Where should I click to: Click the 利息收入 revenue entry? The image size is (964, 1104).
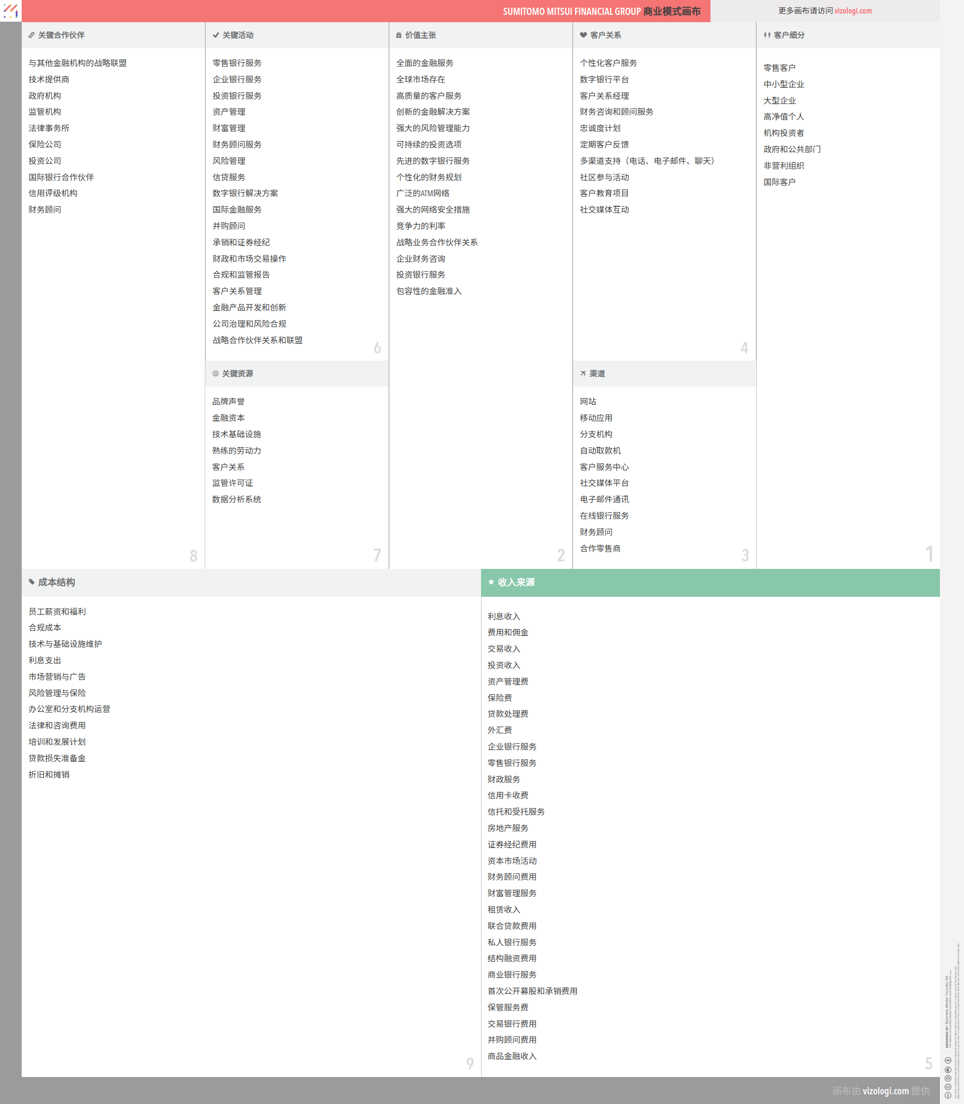[504, 616]
